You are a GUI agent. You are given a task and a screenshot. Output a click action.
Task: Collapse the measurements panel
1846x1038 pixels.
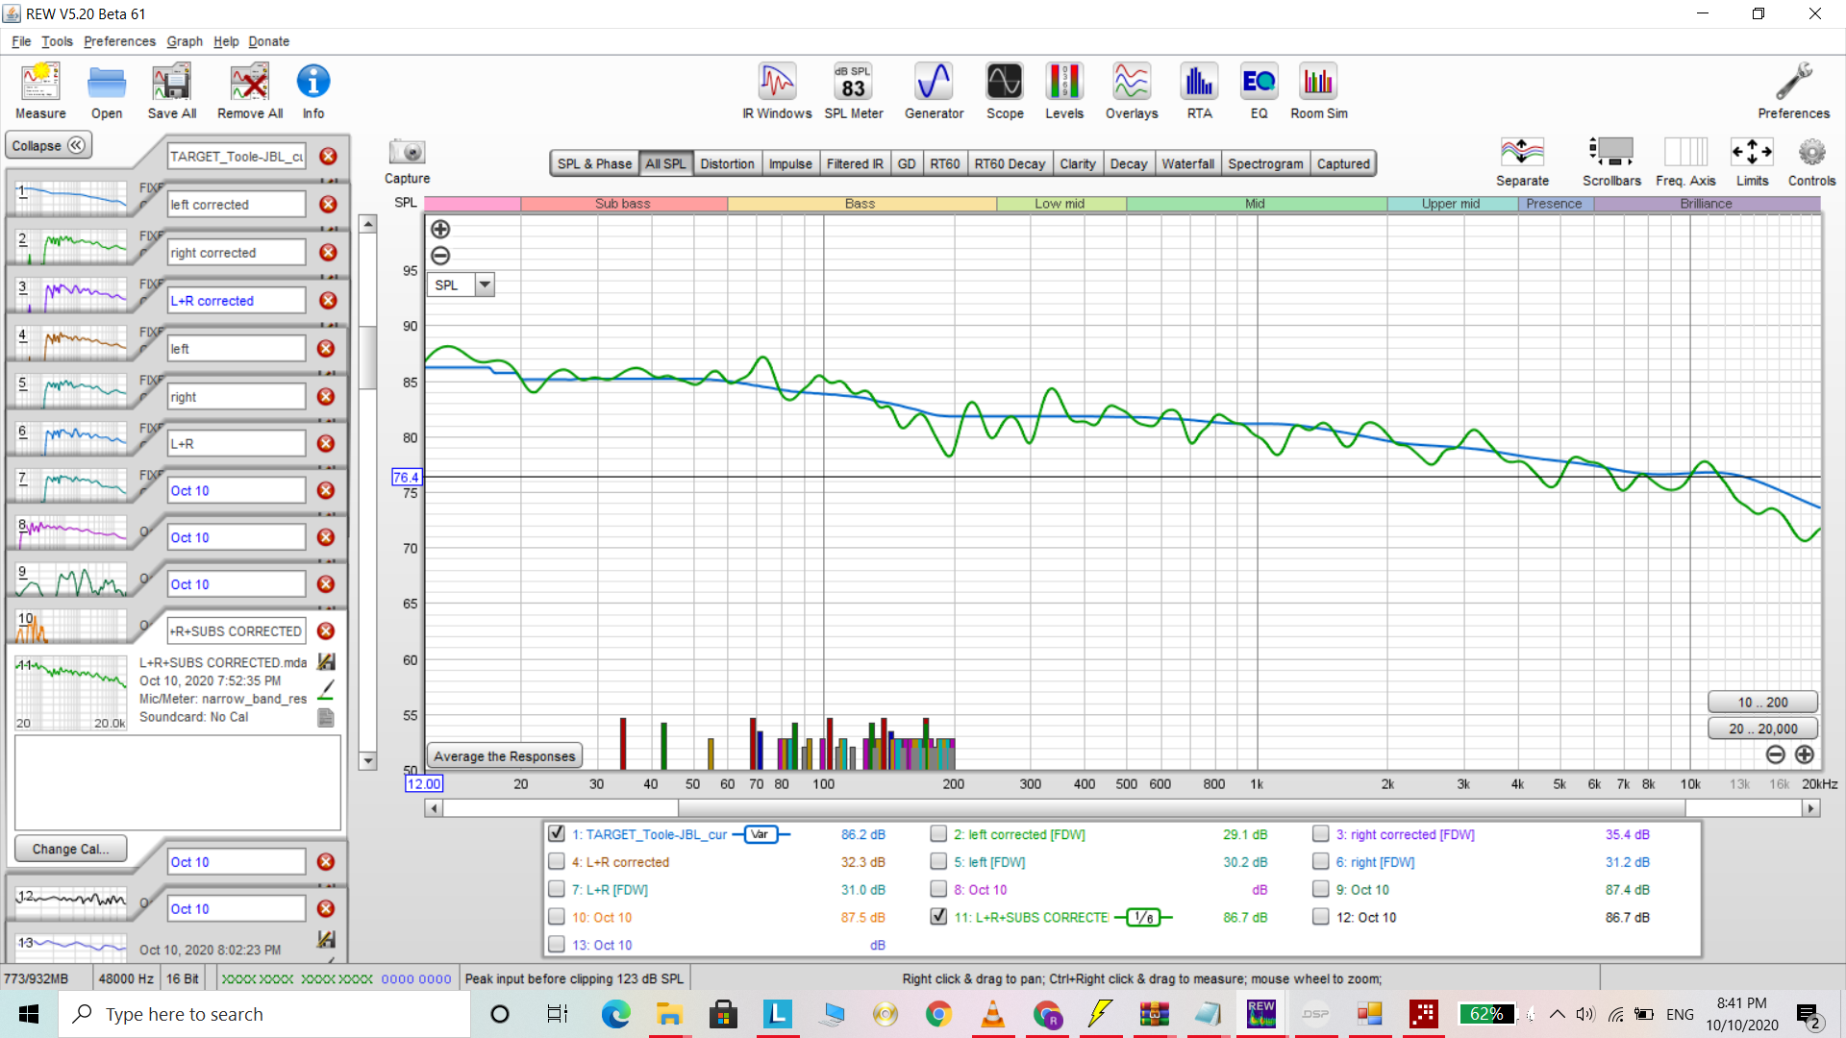(x=47, y=145)
